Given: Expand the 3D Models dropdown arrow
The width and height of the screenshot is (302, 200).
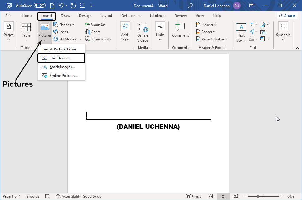Looking at the screenshot, I should pos(81,39).
